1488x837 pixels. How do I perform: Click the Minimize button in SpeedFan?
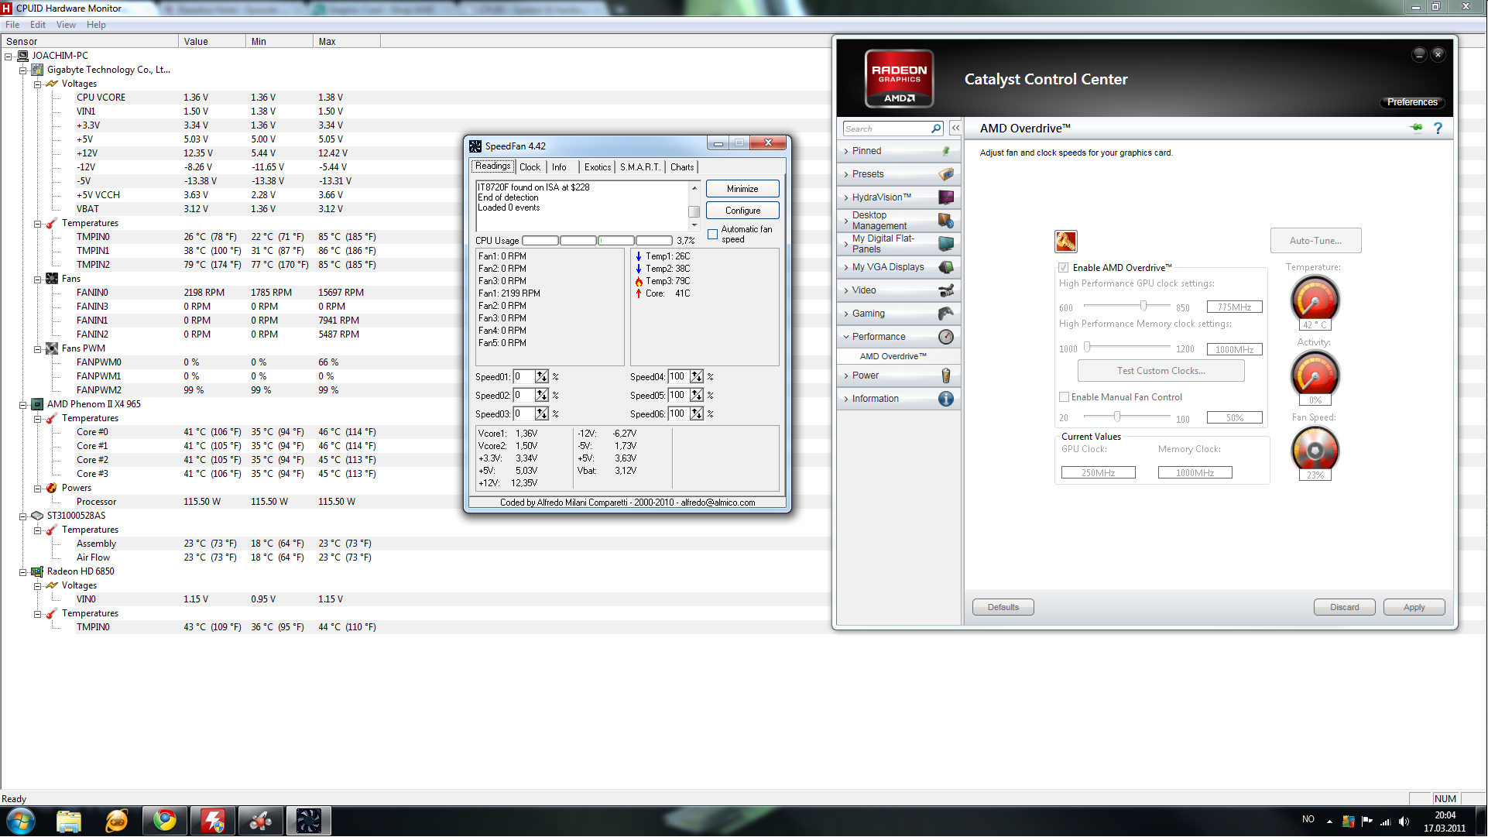(x=742, y=189)
